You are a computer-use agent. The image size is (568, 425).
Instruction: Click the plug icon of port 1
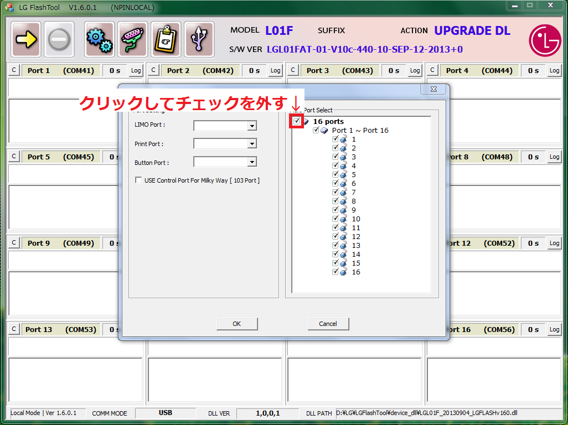(x=343, y=139)
